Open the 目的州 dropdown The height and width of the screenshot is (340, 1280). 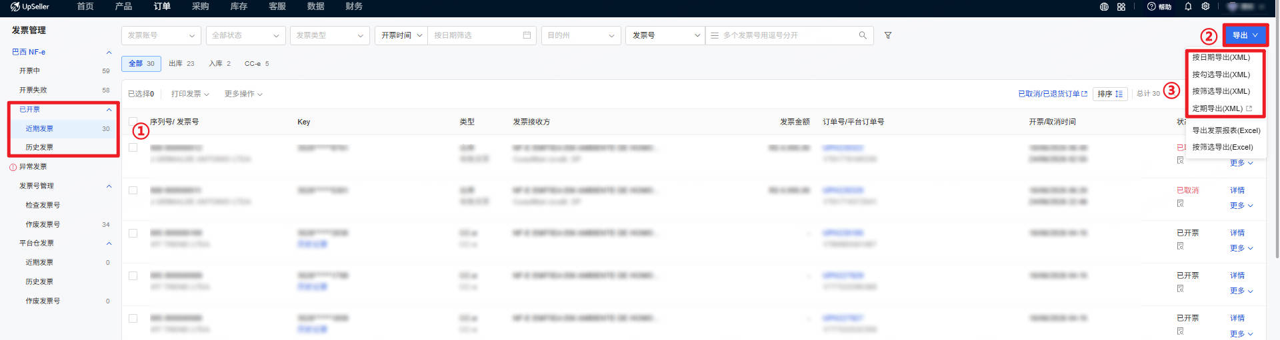[581, 35]
